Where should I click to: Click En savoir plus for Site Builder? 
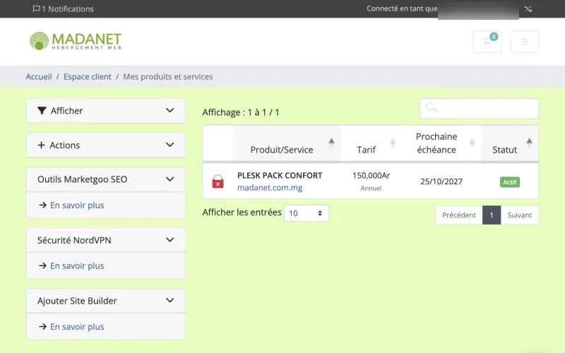tap(77, 326)
